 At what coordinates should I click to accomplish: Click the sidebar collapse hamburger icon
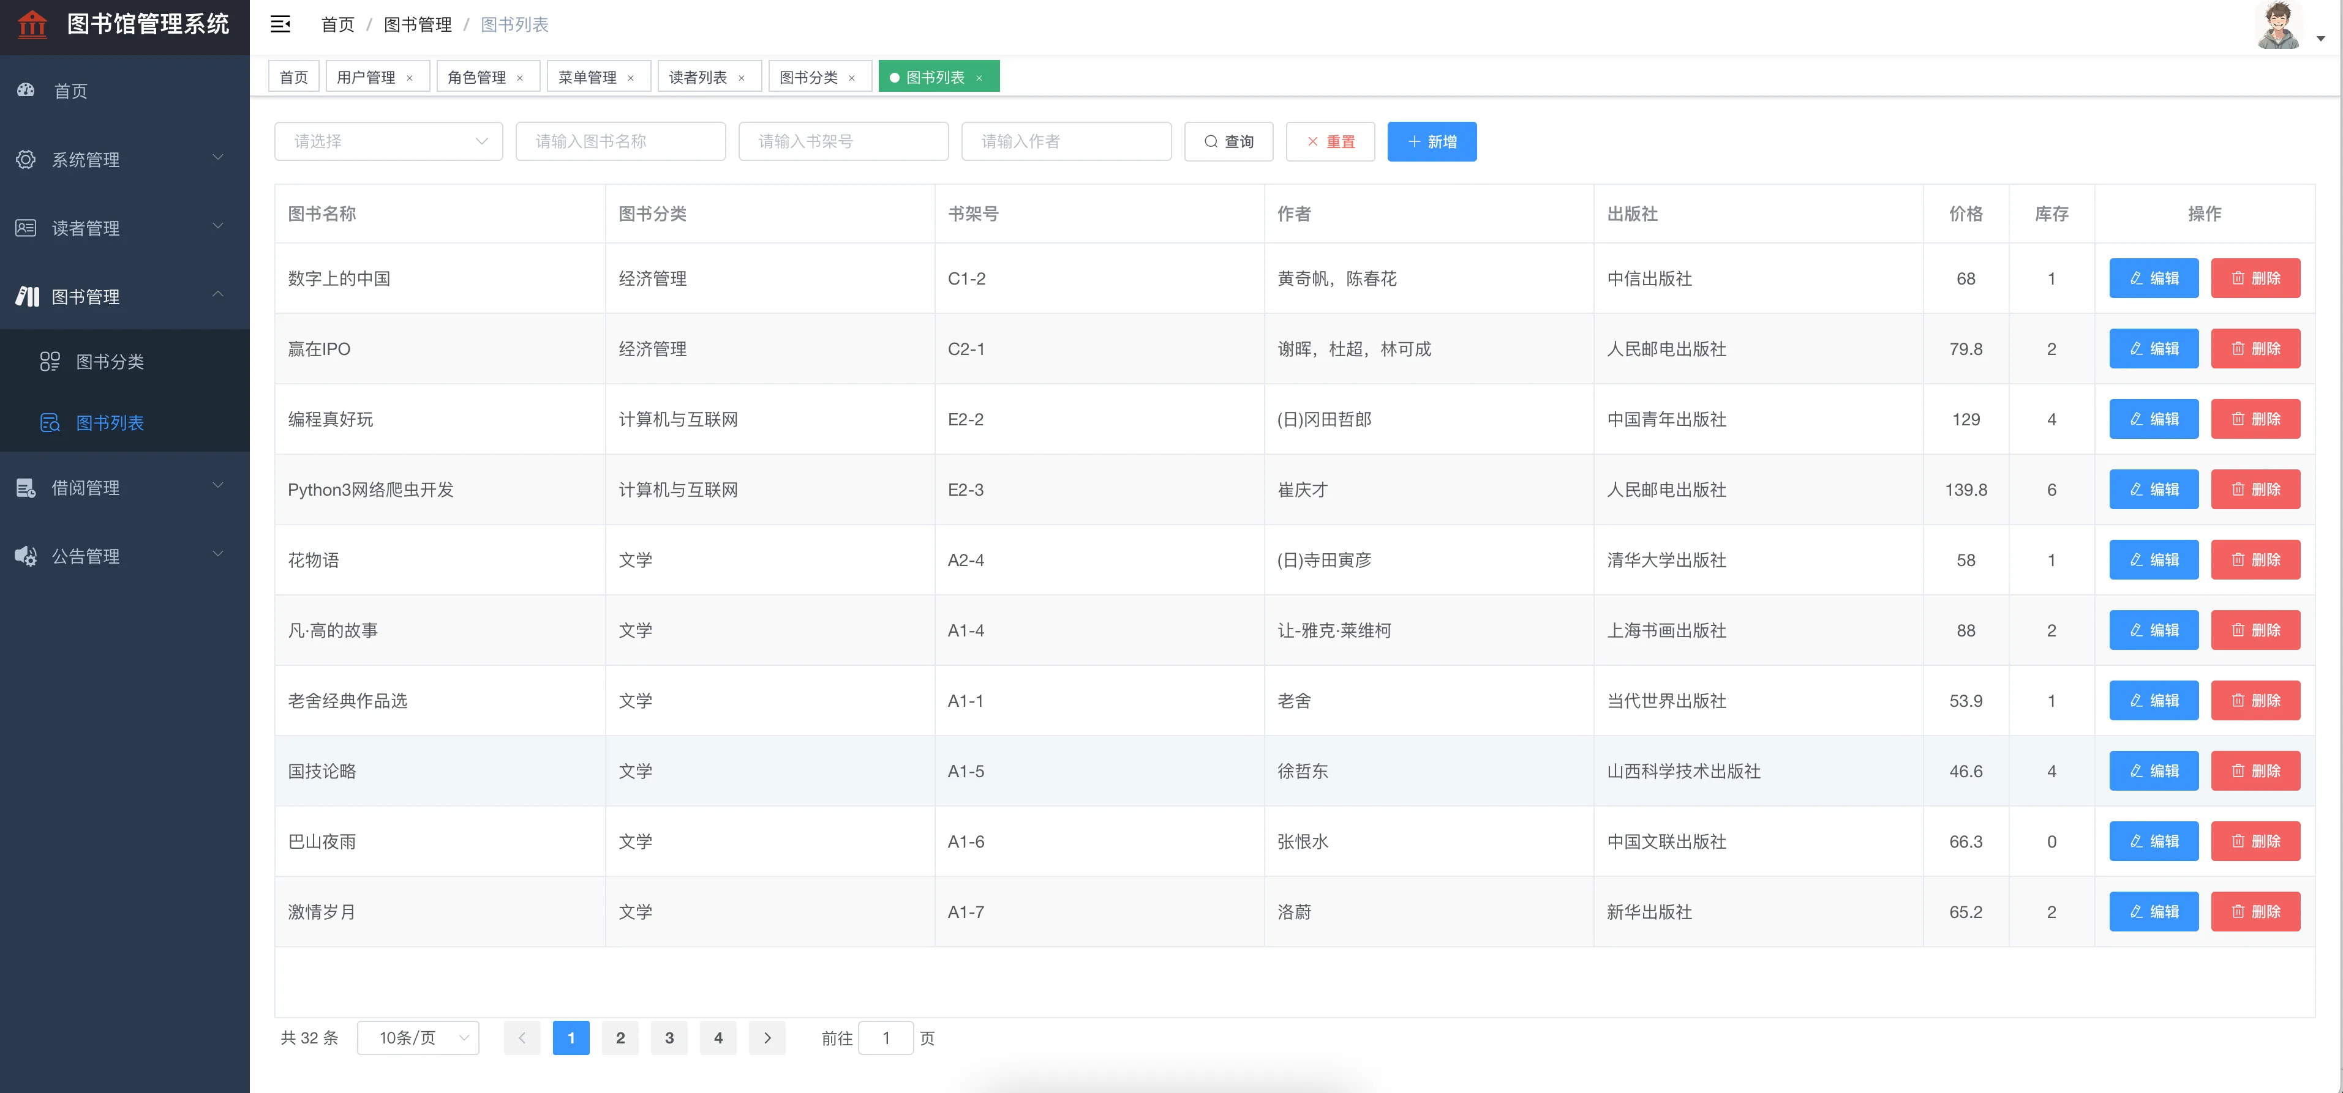click(280, 24)
